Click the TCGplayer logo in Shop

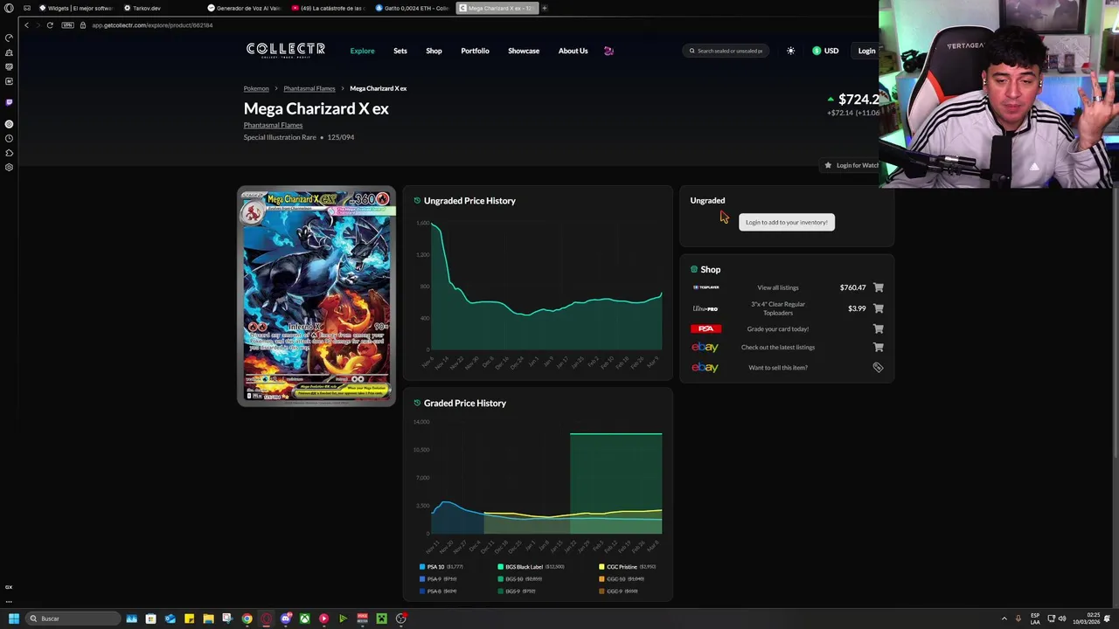pyautogui.click(x=705, y=287)
